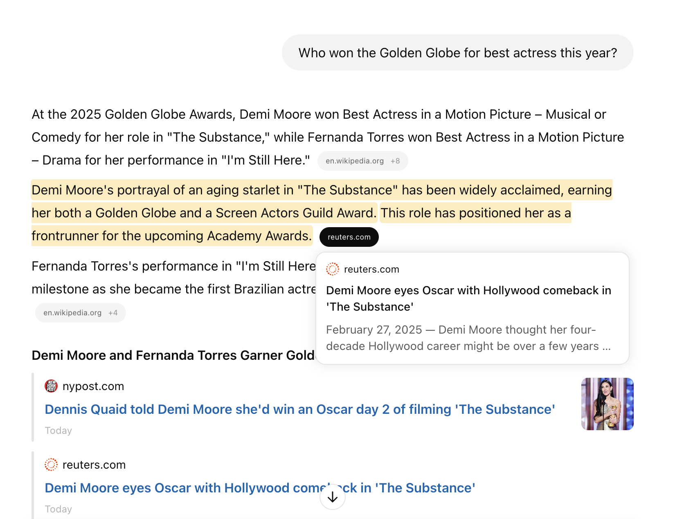The image size is (675, 519).
Task: Click the highlighted 'frontrunner for the upcoming Academy Awards' sentence
Action: coord(172,236)
